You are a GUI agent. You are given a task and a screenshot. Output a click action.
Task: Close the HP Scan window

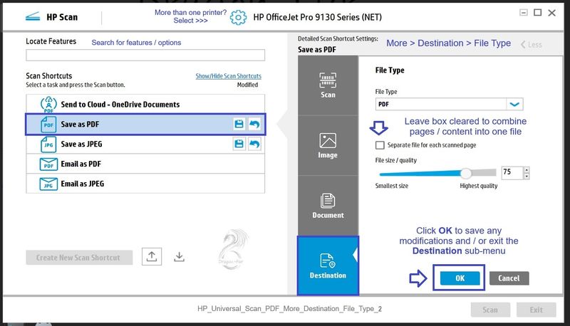pyautogui.click(x=551, y=13)
